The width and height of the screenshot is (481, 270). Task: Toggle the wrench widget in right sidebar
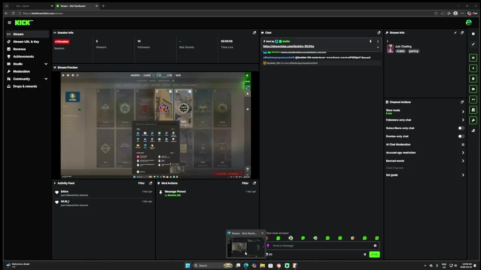point(473,120)
